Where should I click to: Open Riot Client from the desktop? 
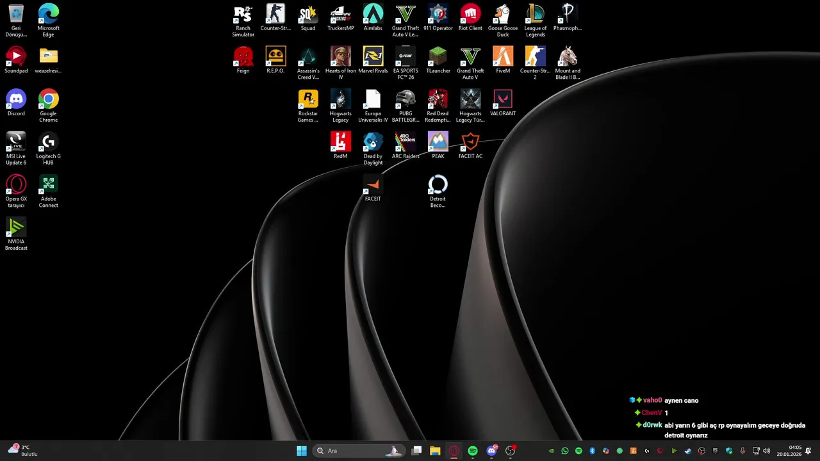click(470, 18)
